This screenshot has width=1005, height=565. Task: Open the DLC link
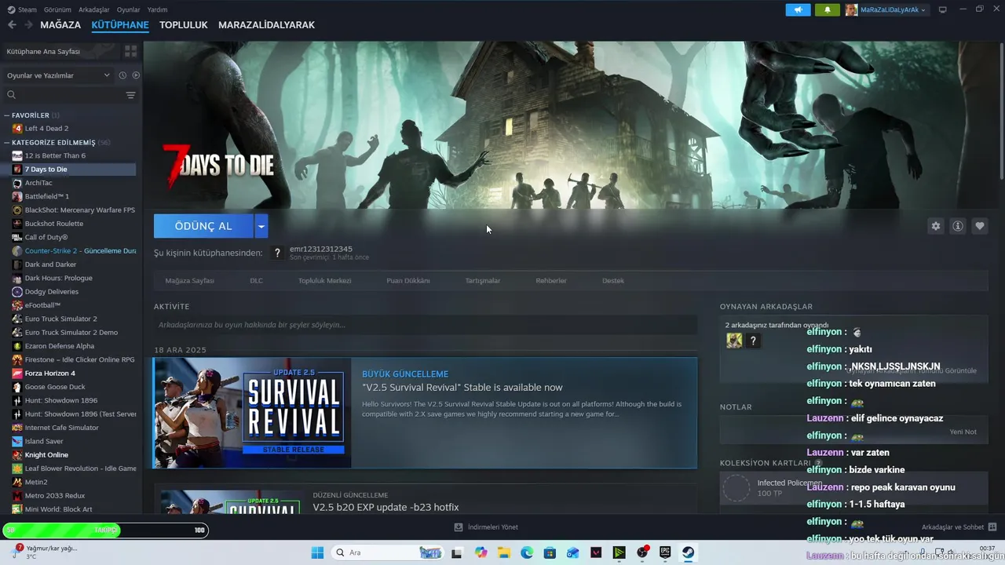click(257, 280)
